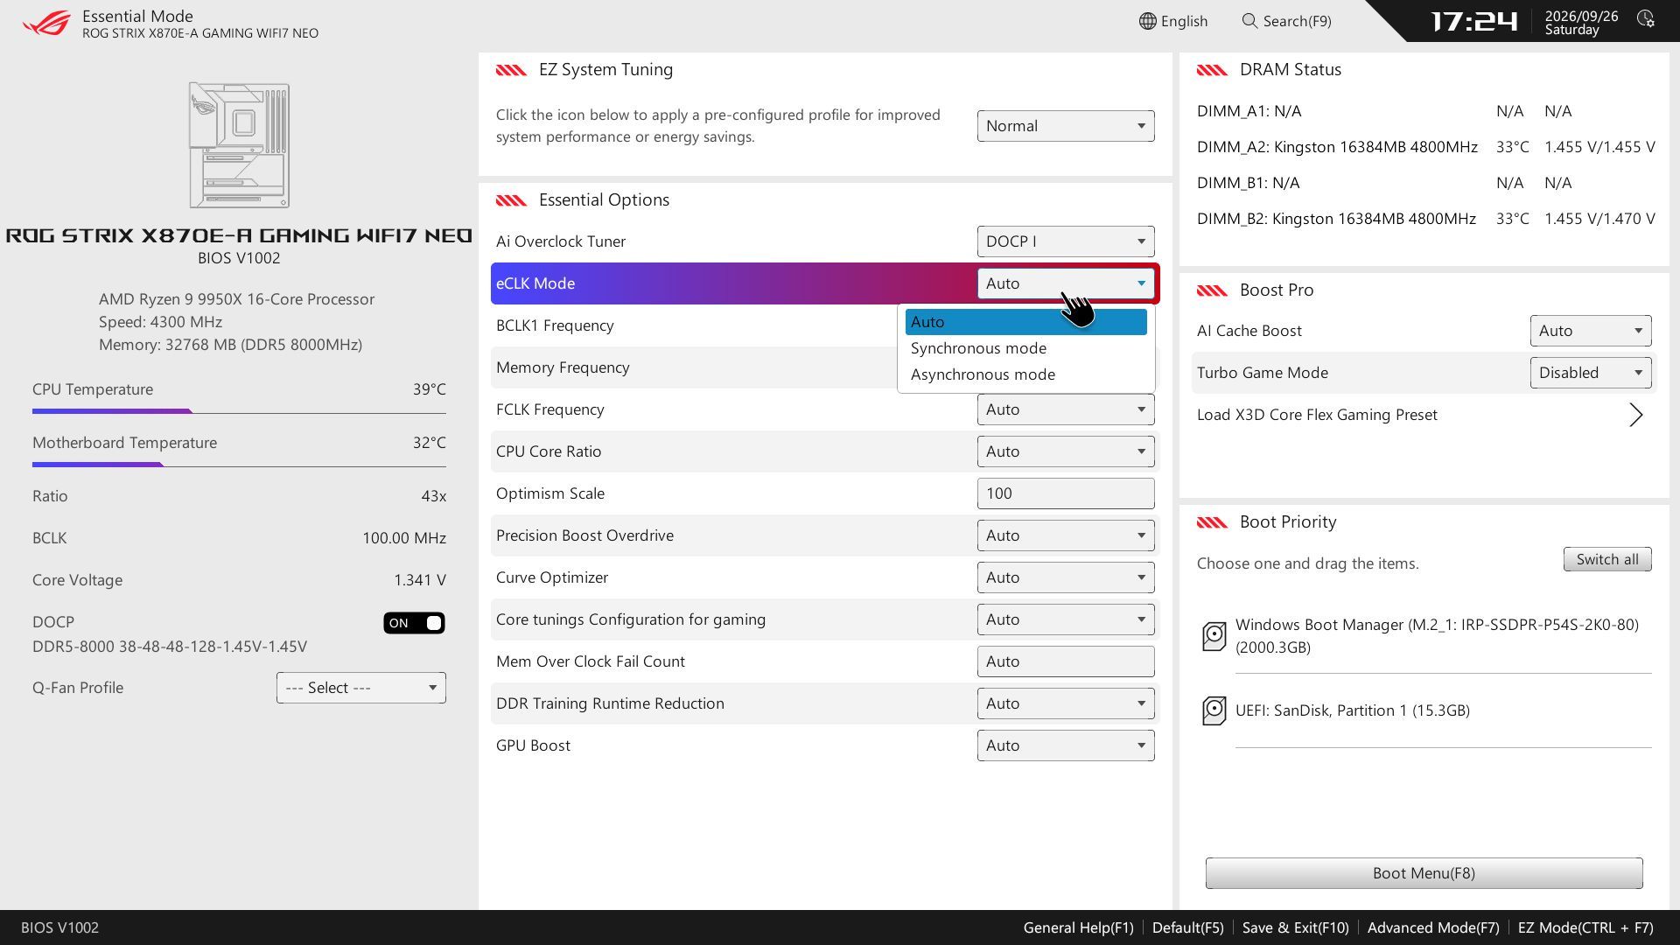Click DIMM_B1: N/A row
The image size is (1680, 945).
1384,183
